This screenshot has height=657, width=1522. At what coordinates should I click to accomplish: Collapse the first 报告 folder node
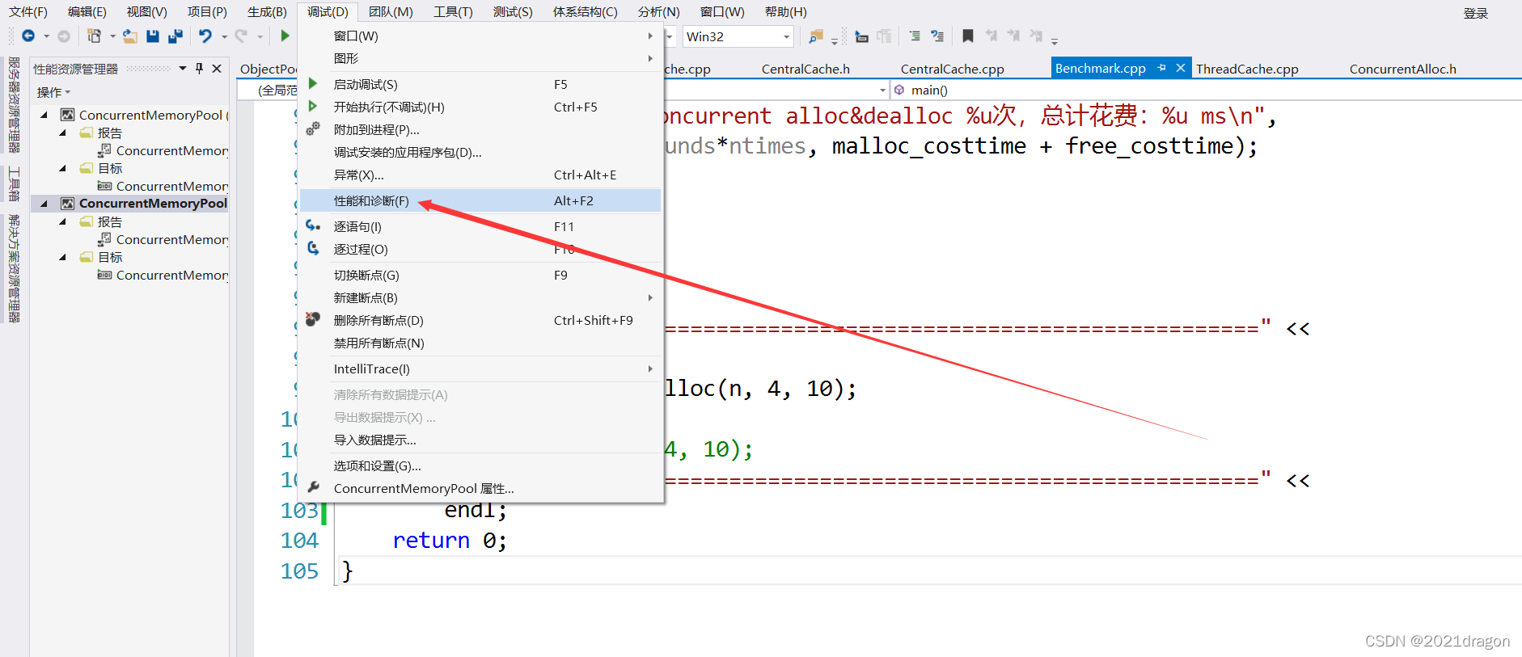pos(62,133)
